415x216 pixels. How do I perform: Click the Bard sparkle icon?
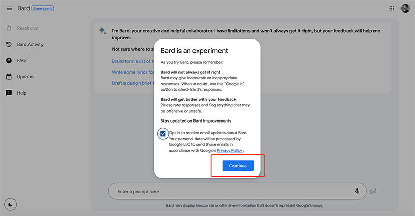[102, 31]
